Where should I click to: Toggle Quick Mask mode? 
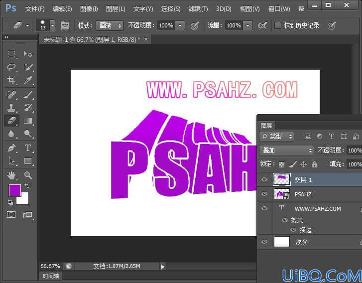(11, 215)
